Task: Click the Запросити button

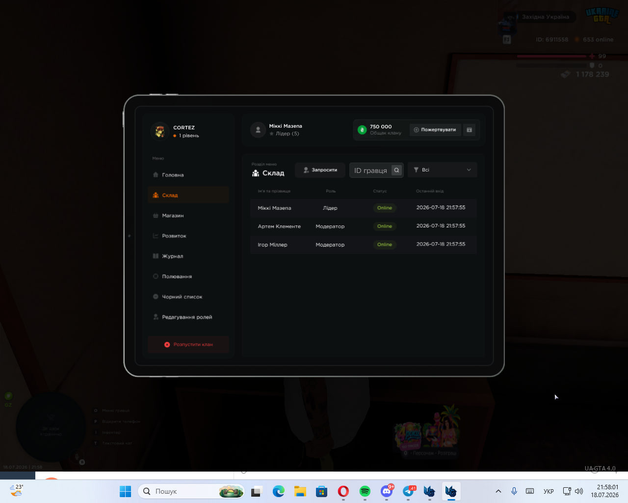Action: tap(320, 170)
